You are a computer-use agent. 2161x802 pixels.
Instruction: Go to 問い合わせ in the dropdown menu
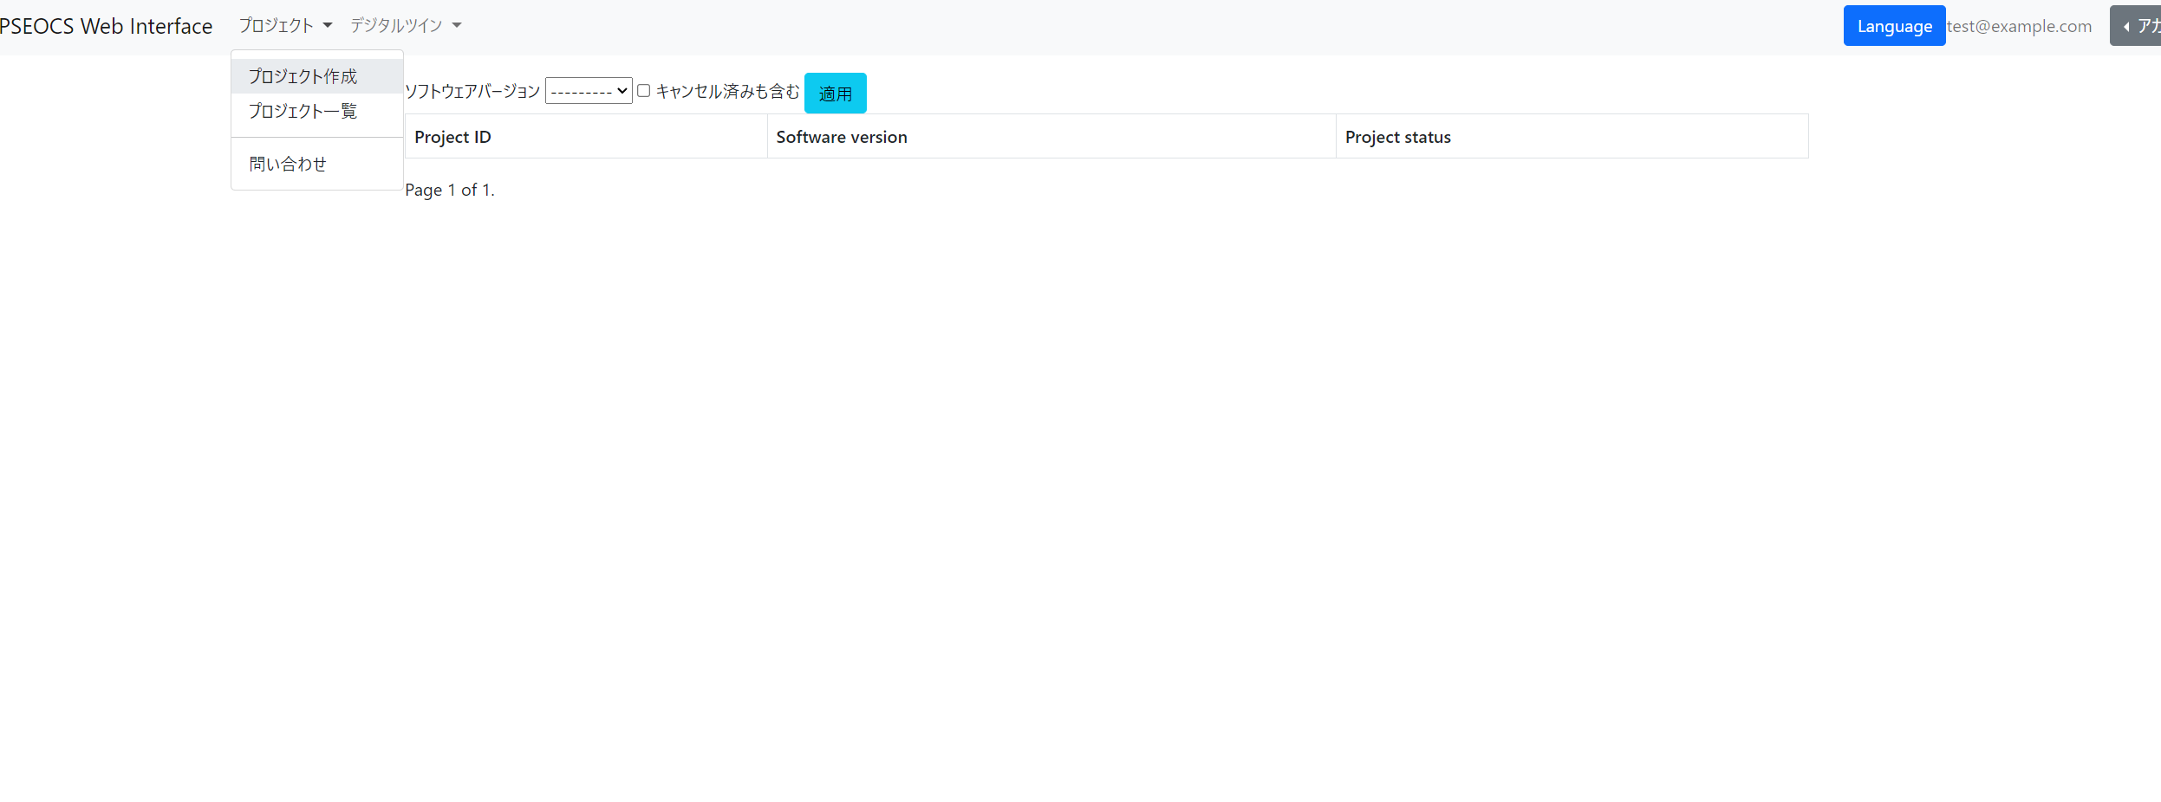(288, 165)
